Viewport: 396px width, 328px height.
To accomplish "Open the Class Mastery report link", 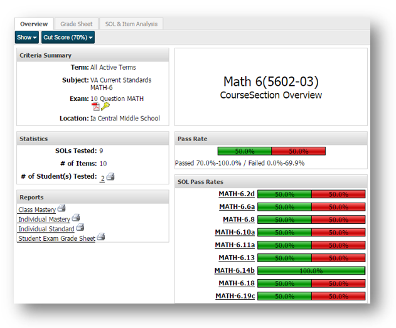I will click(x=37, y=210).
